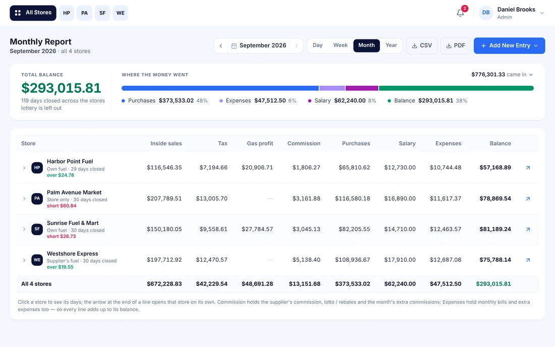The width and height of the screenshot is (555, 347).
Task: Switch the report to Year view
Action: point(391,45)
